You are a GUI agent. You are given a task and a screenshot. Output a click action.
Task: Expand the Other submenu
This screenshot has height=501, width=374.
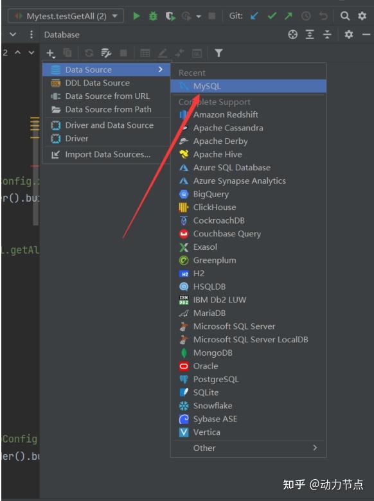[x=249, y=448]
